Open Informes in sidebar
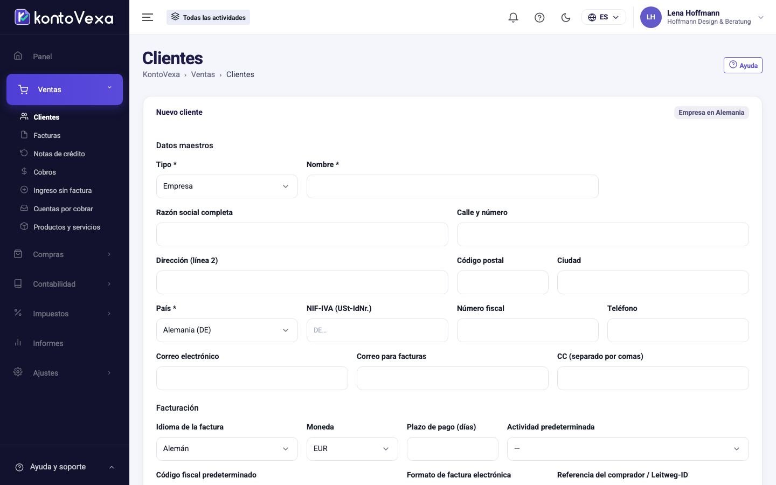 [65, 343]
